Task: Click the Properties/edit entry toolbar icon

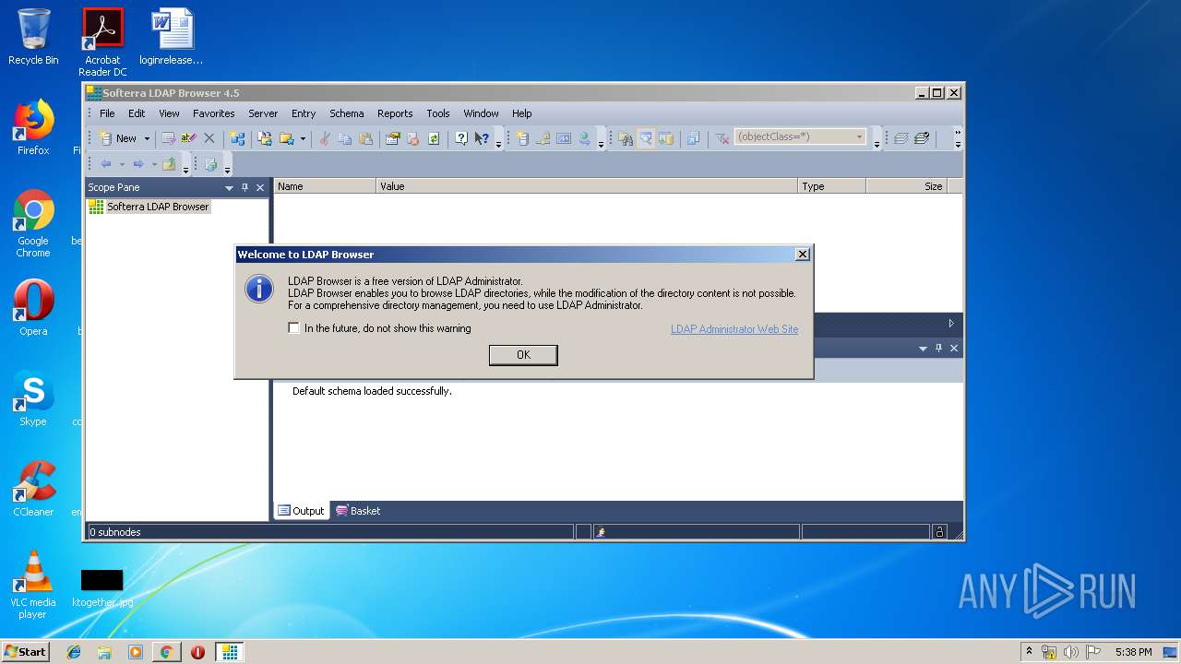Action: click(168, 138)
